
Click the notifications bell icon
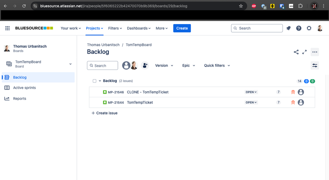(x=288, y=28)
